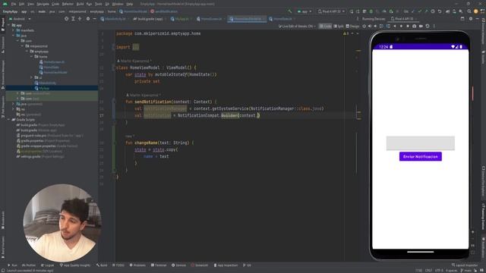Viewport: 486px width, 273px height.
Task: Open proguard-rules.pro in project tree
Action: point(49,136)
